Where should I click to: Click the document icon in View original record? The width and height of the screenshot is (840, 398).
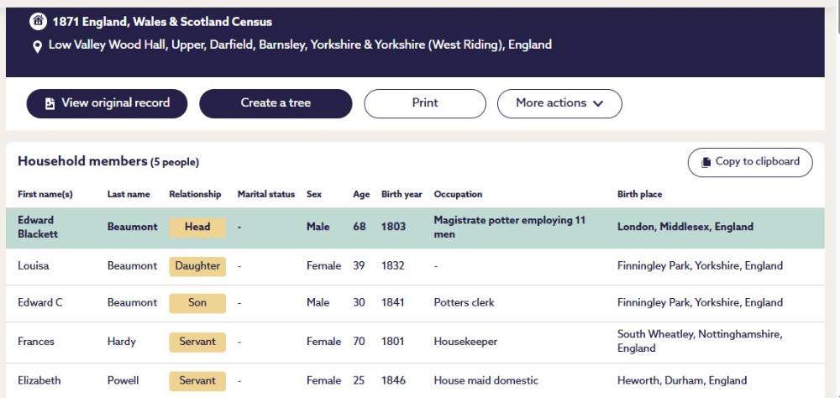click(50, 103)
